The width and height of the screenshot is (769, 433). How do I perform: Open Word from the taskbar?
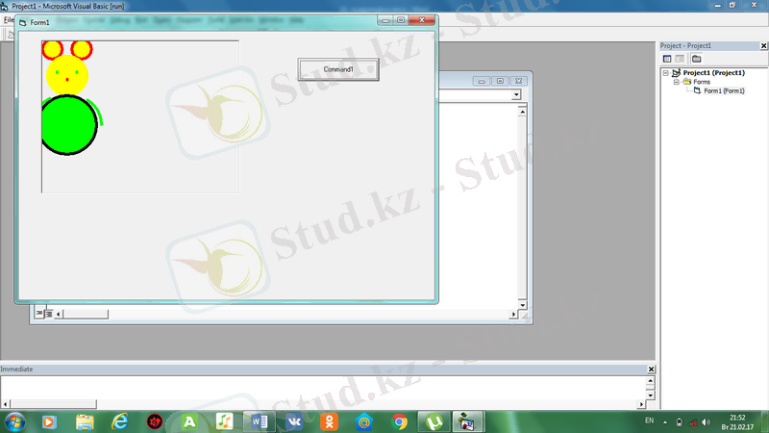click(x=259, y=420)
